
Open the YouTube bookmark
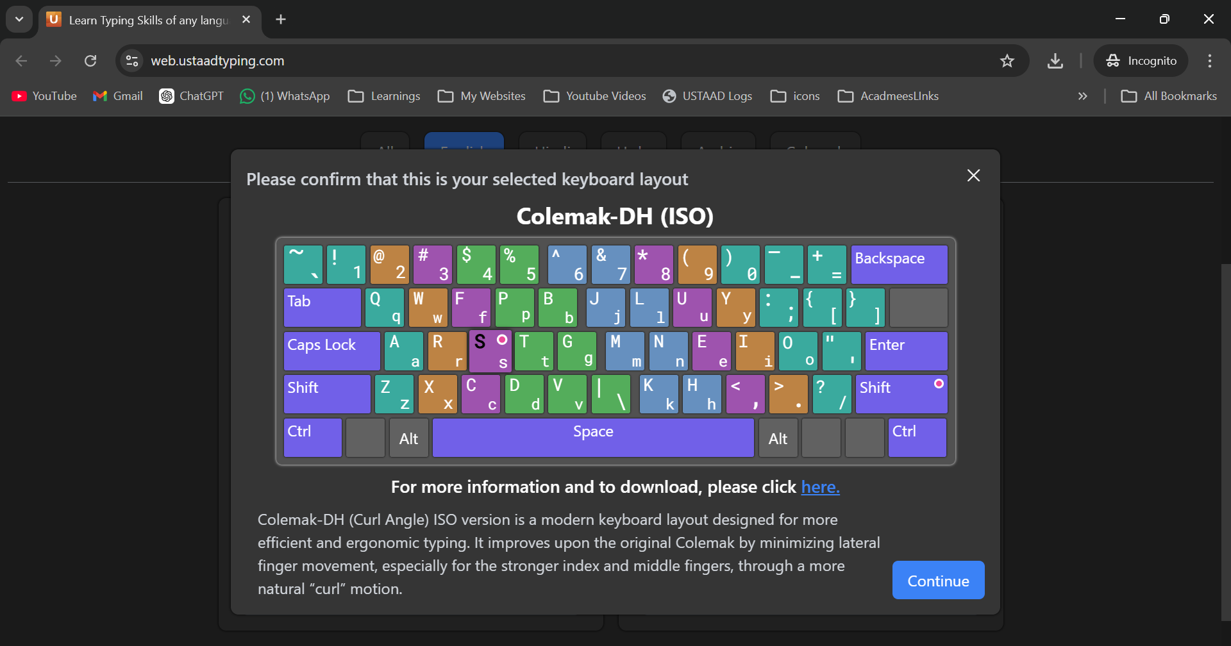tap(44, 96)
